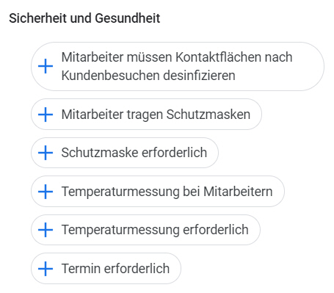
Task: Click the text Mitarbeiter müssen Kontaktflächen nach
Action: (177, 57)
